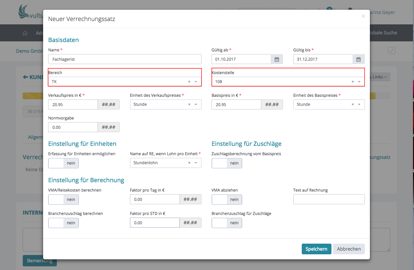
Task: Open the Gültig ab calendar picker
Action: point(277,59)
